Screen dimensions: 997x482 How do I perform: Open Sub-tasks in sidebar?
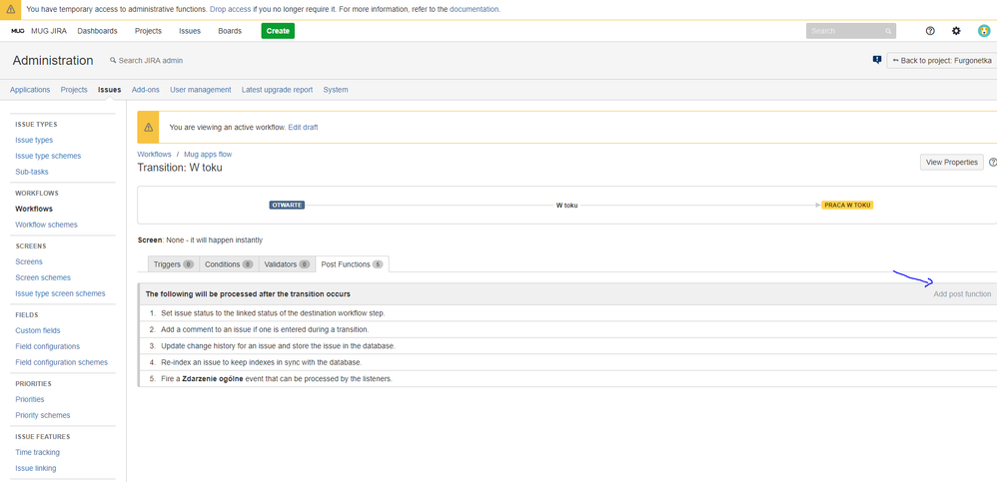coord(32,172)
